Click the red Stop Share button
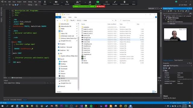Image resolution: width=193 pixels, height=108 pixels. click(101, 6)
